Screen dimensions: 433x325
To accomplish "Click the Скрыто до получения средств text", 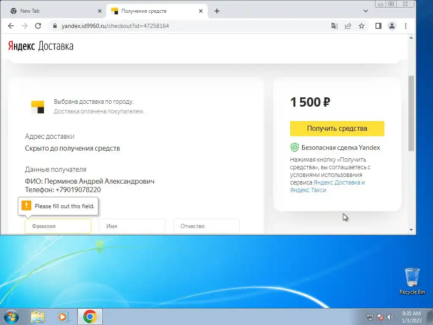I will pos(72,149).
